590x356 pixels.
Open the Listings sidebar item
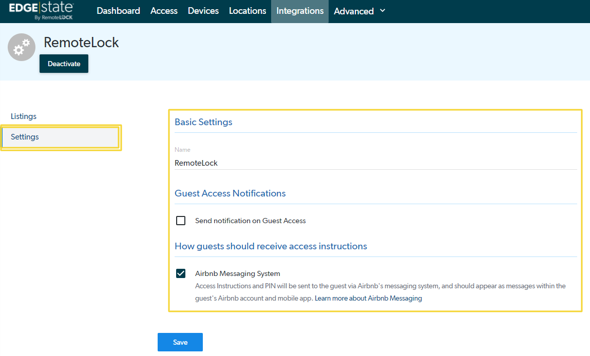23,116
